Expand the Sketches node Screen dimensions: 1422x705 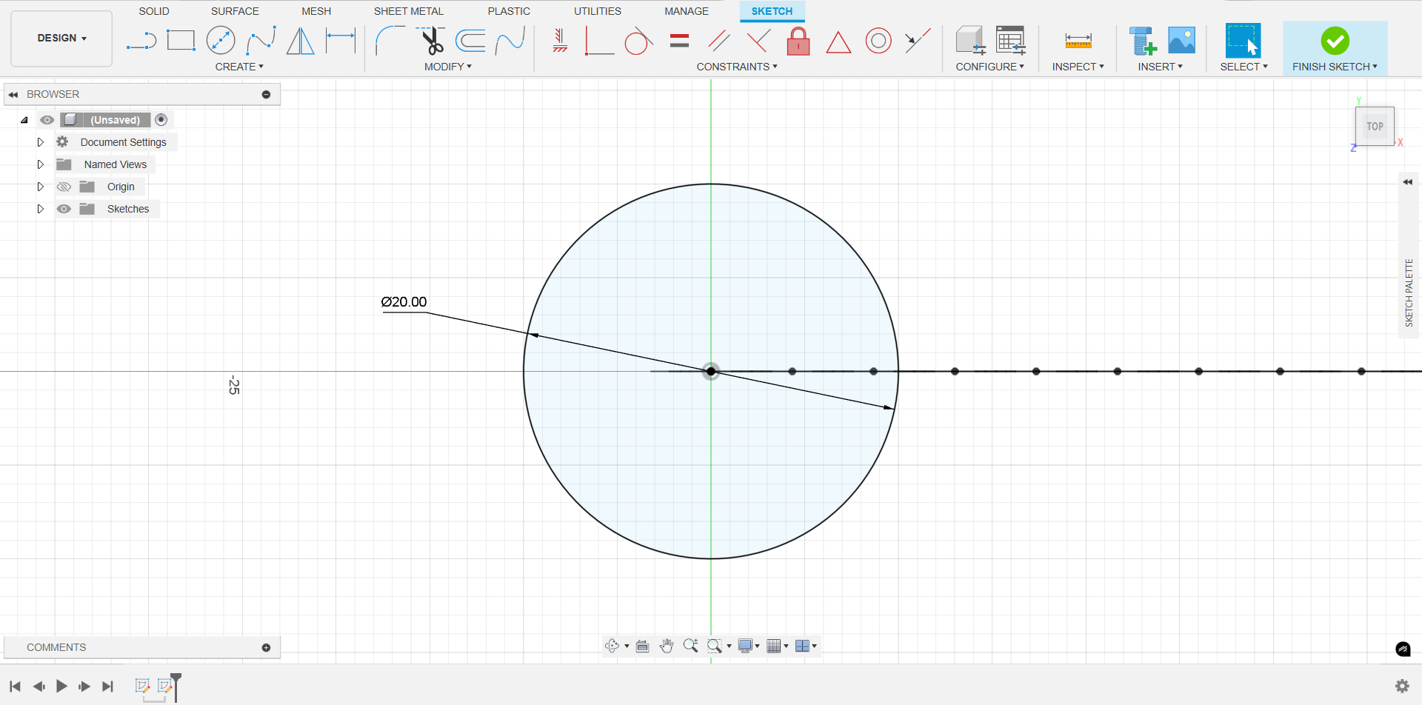[41, 209]
